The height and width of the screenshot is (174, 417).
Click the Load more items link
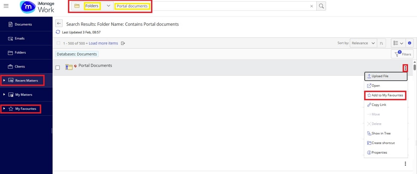(x=103, y=43)
